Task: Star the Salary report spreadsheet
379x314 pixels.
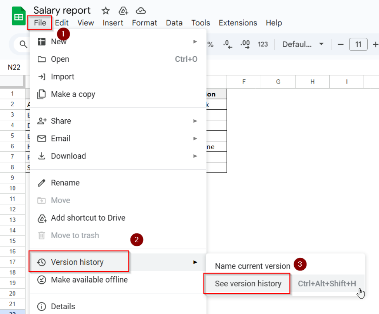Action: click(106, 10)
